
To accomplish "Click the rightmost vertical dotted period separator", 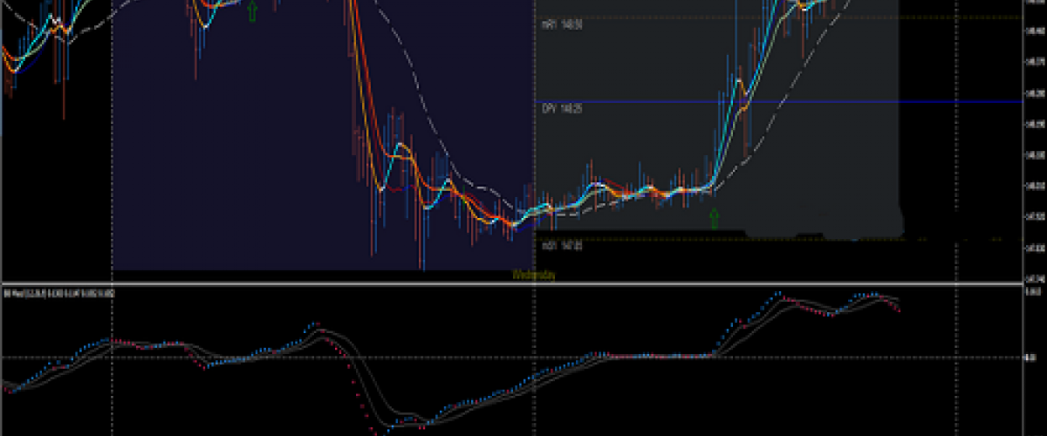I will 956,174.
